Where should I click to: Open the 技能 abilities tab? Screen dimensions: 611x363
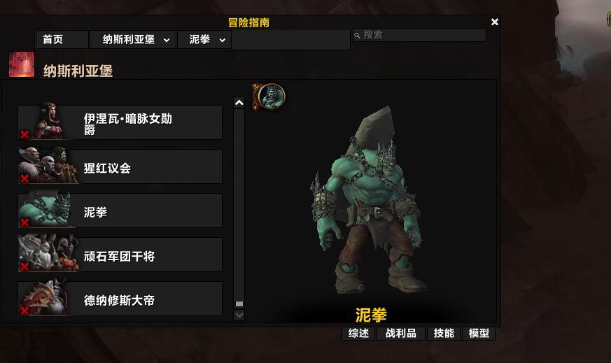[x=444, y=334]
